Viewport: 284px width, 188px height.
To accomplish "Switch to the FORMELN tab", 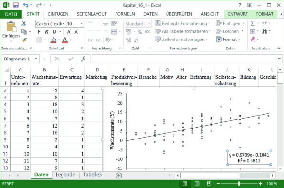I will pyautogui.click(x=125, y=14).
